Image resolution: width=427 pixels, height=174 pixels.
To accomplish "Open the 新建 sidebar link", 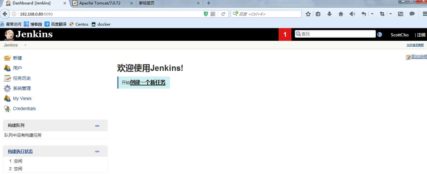I will pyautogui.click(x=17, y=58).
